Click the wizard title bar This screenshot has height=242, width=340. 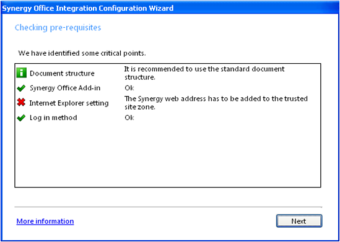pyautogui.click(x=170, y=8)
